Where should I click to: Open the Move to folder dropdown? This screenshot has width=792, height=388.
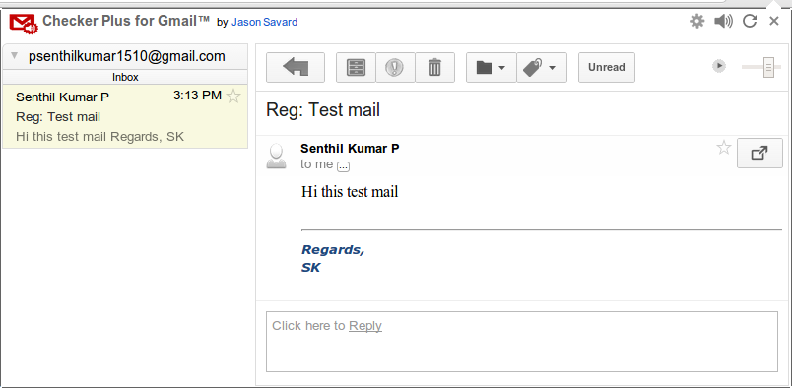(491, 67)
